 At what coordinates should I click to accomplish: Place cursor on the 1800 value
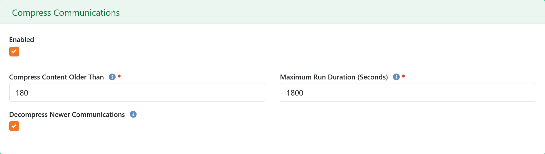click(294, 93)
